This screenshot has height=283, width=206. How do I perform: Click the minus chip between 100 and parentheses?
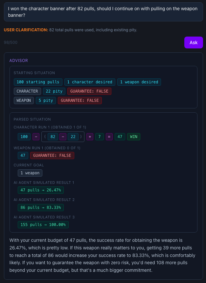click(36, 137)
